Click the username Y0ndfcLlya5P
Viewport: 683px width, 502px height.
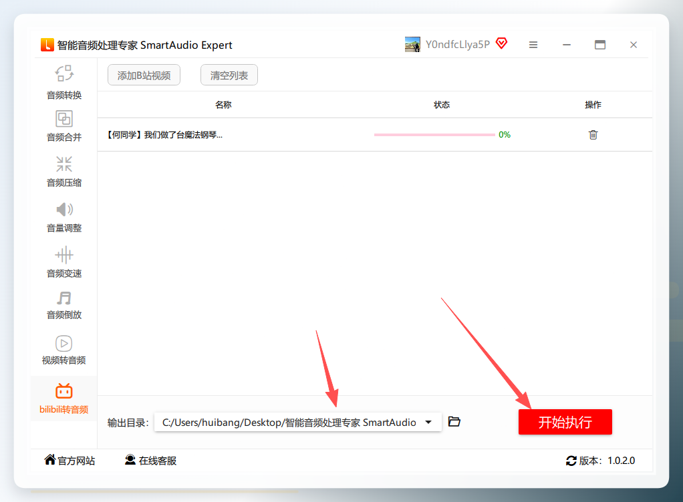(x=458, y=44)
